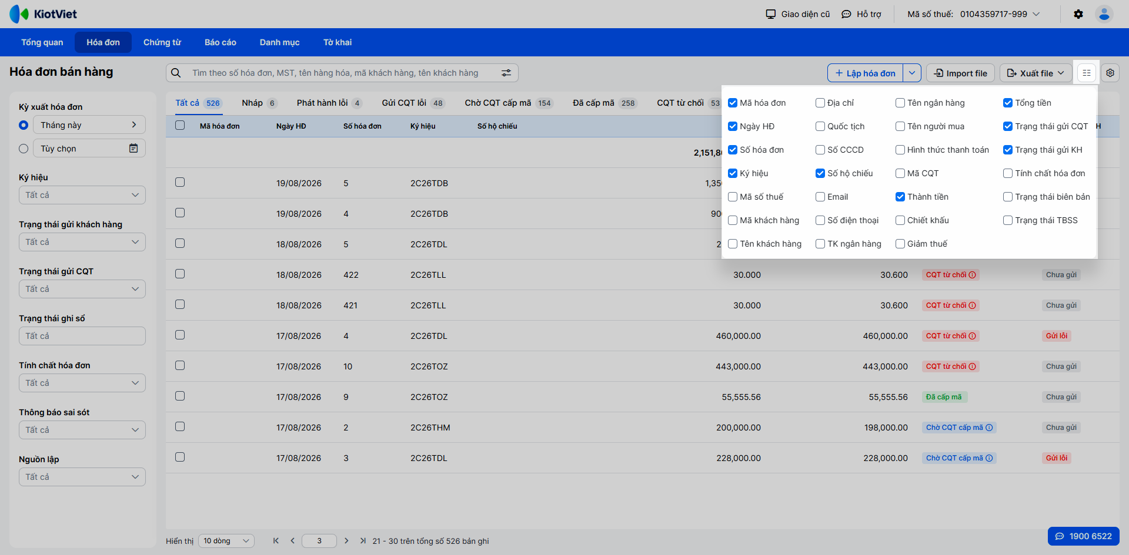Go to first page of records
Screen dimensions: 1129x555
276,541
